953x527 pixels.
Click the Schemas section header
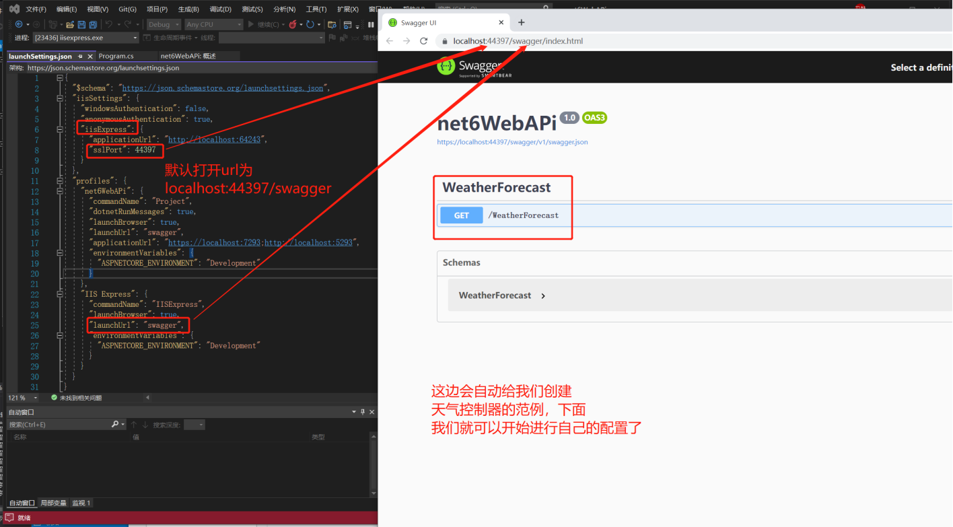pos(695,262)
